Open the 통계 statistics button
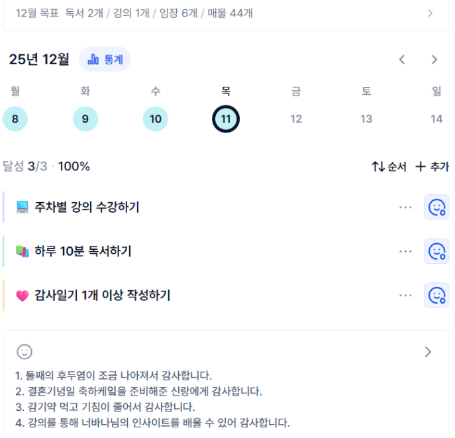The height and width of the screenshot is (438, 455). [x=105, y=60]
